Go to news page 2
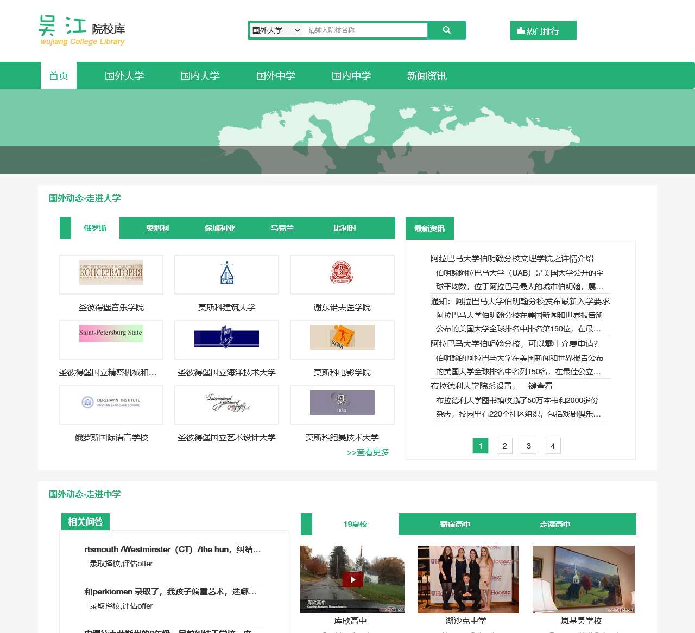Image resolution: width=695 pixels, height=633 pixels. [x=504, y=446]
